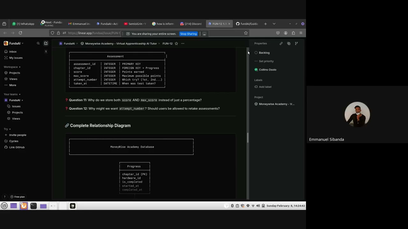The image size is (408, 229).
Task: Favorite issue FUN-12 with the star icon
Action: click(176, 44)
